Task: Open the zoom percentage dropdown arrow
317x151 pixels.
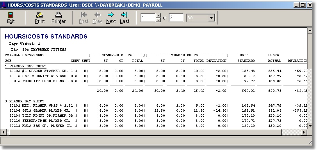Action: click(211, 18)
